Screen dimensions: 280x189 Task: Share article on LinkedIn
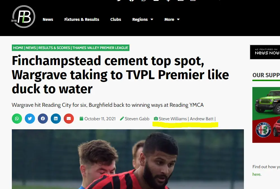pos(56,119)
